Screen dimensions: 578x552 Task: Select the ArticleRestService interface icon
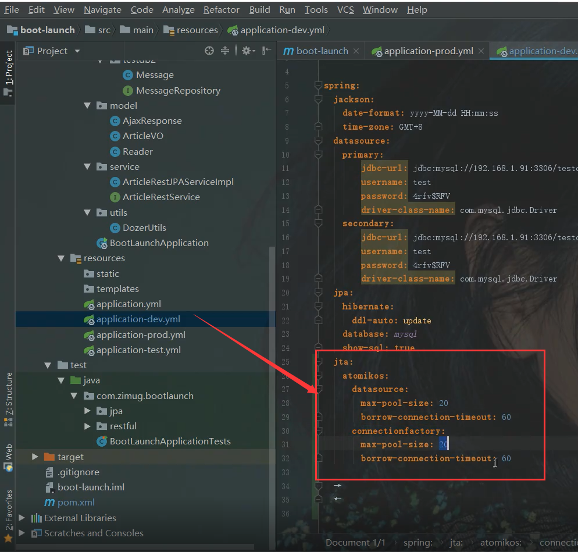tap(115, 197)
